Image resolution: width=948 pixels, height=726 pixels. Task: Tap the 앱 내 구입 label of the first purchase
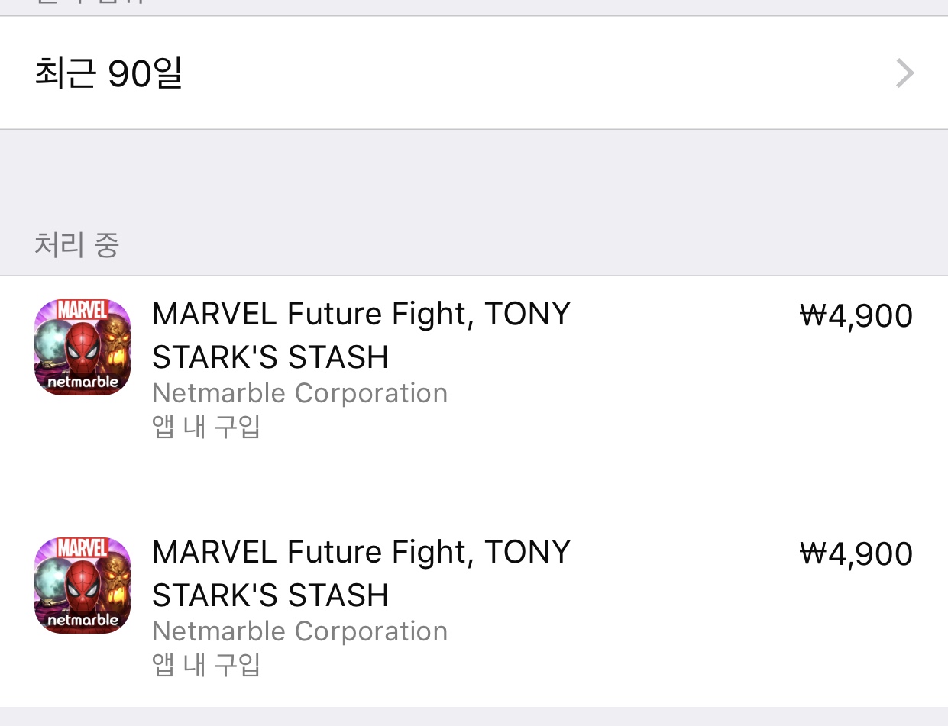(206, 427)
